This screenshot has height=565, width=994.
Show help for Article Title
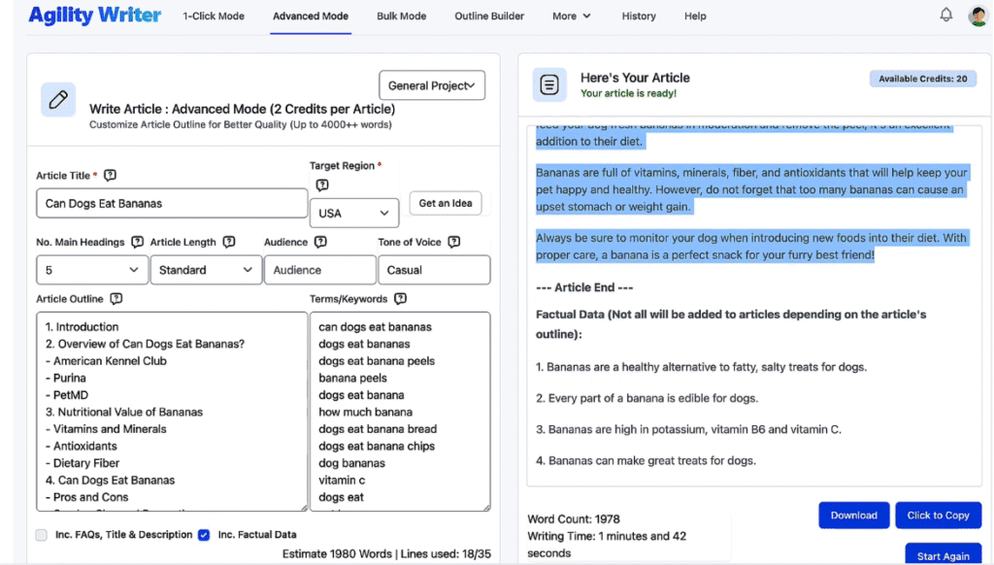pos(110,175)
